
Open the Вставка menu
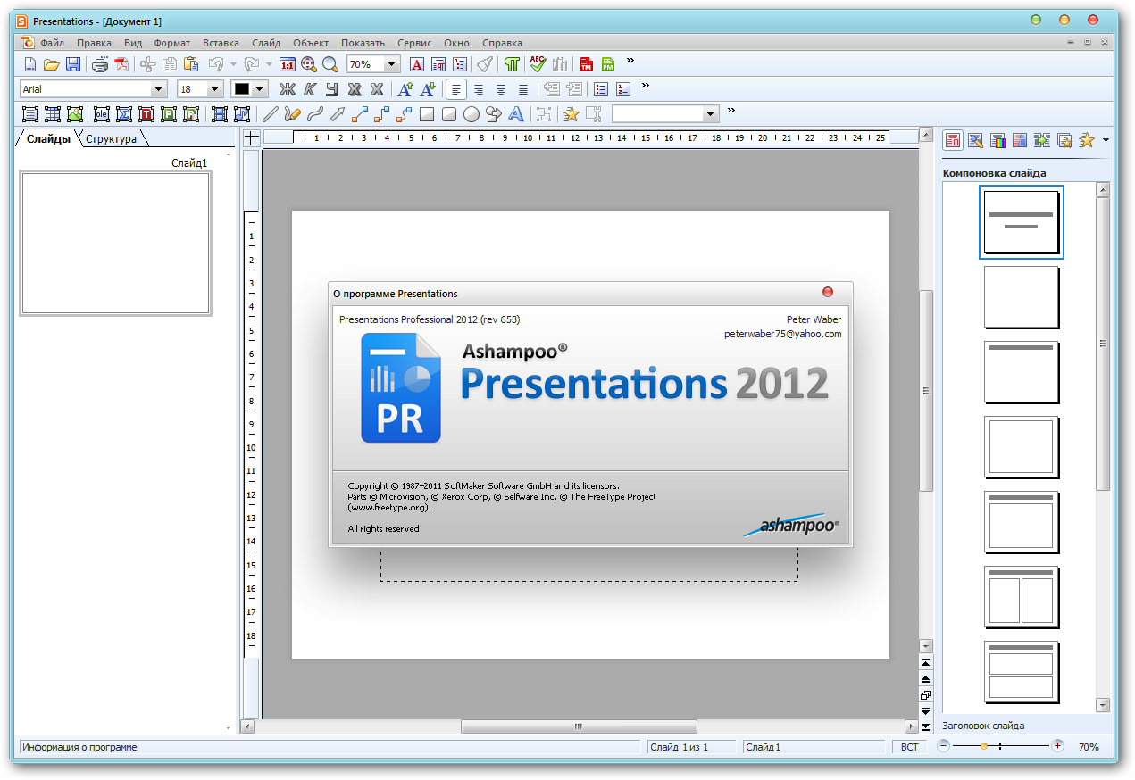point(221,43)
